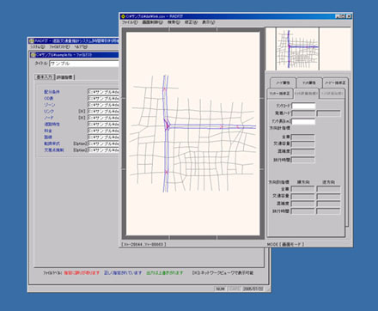378x311 pixels.
Task: Click the network overview thumbnail map
Action: [x=297, y=49]
